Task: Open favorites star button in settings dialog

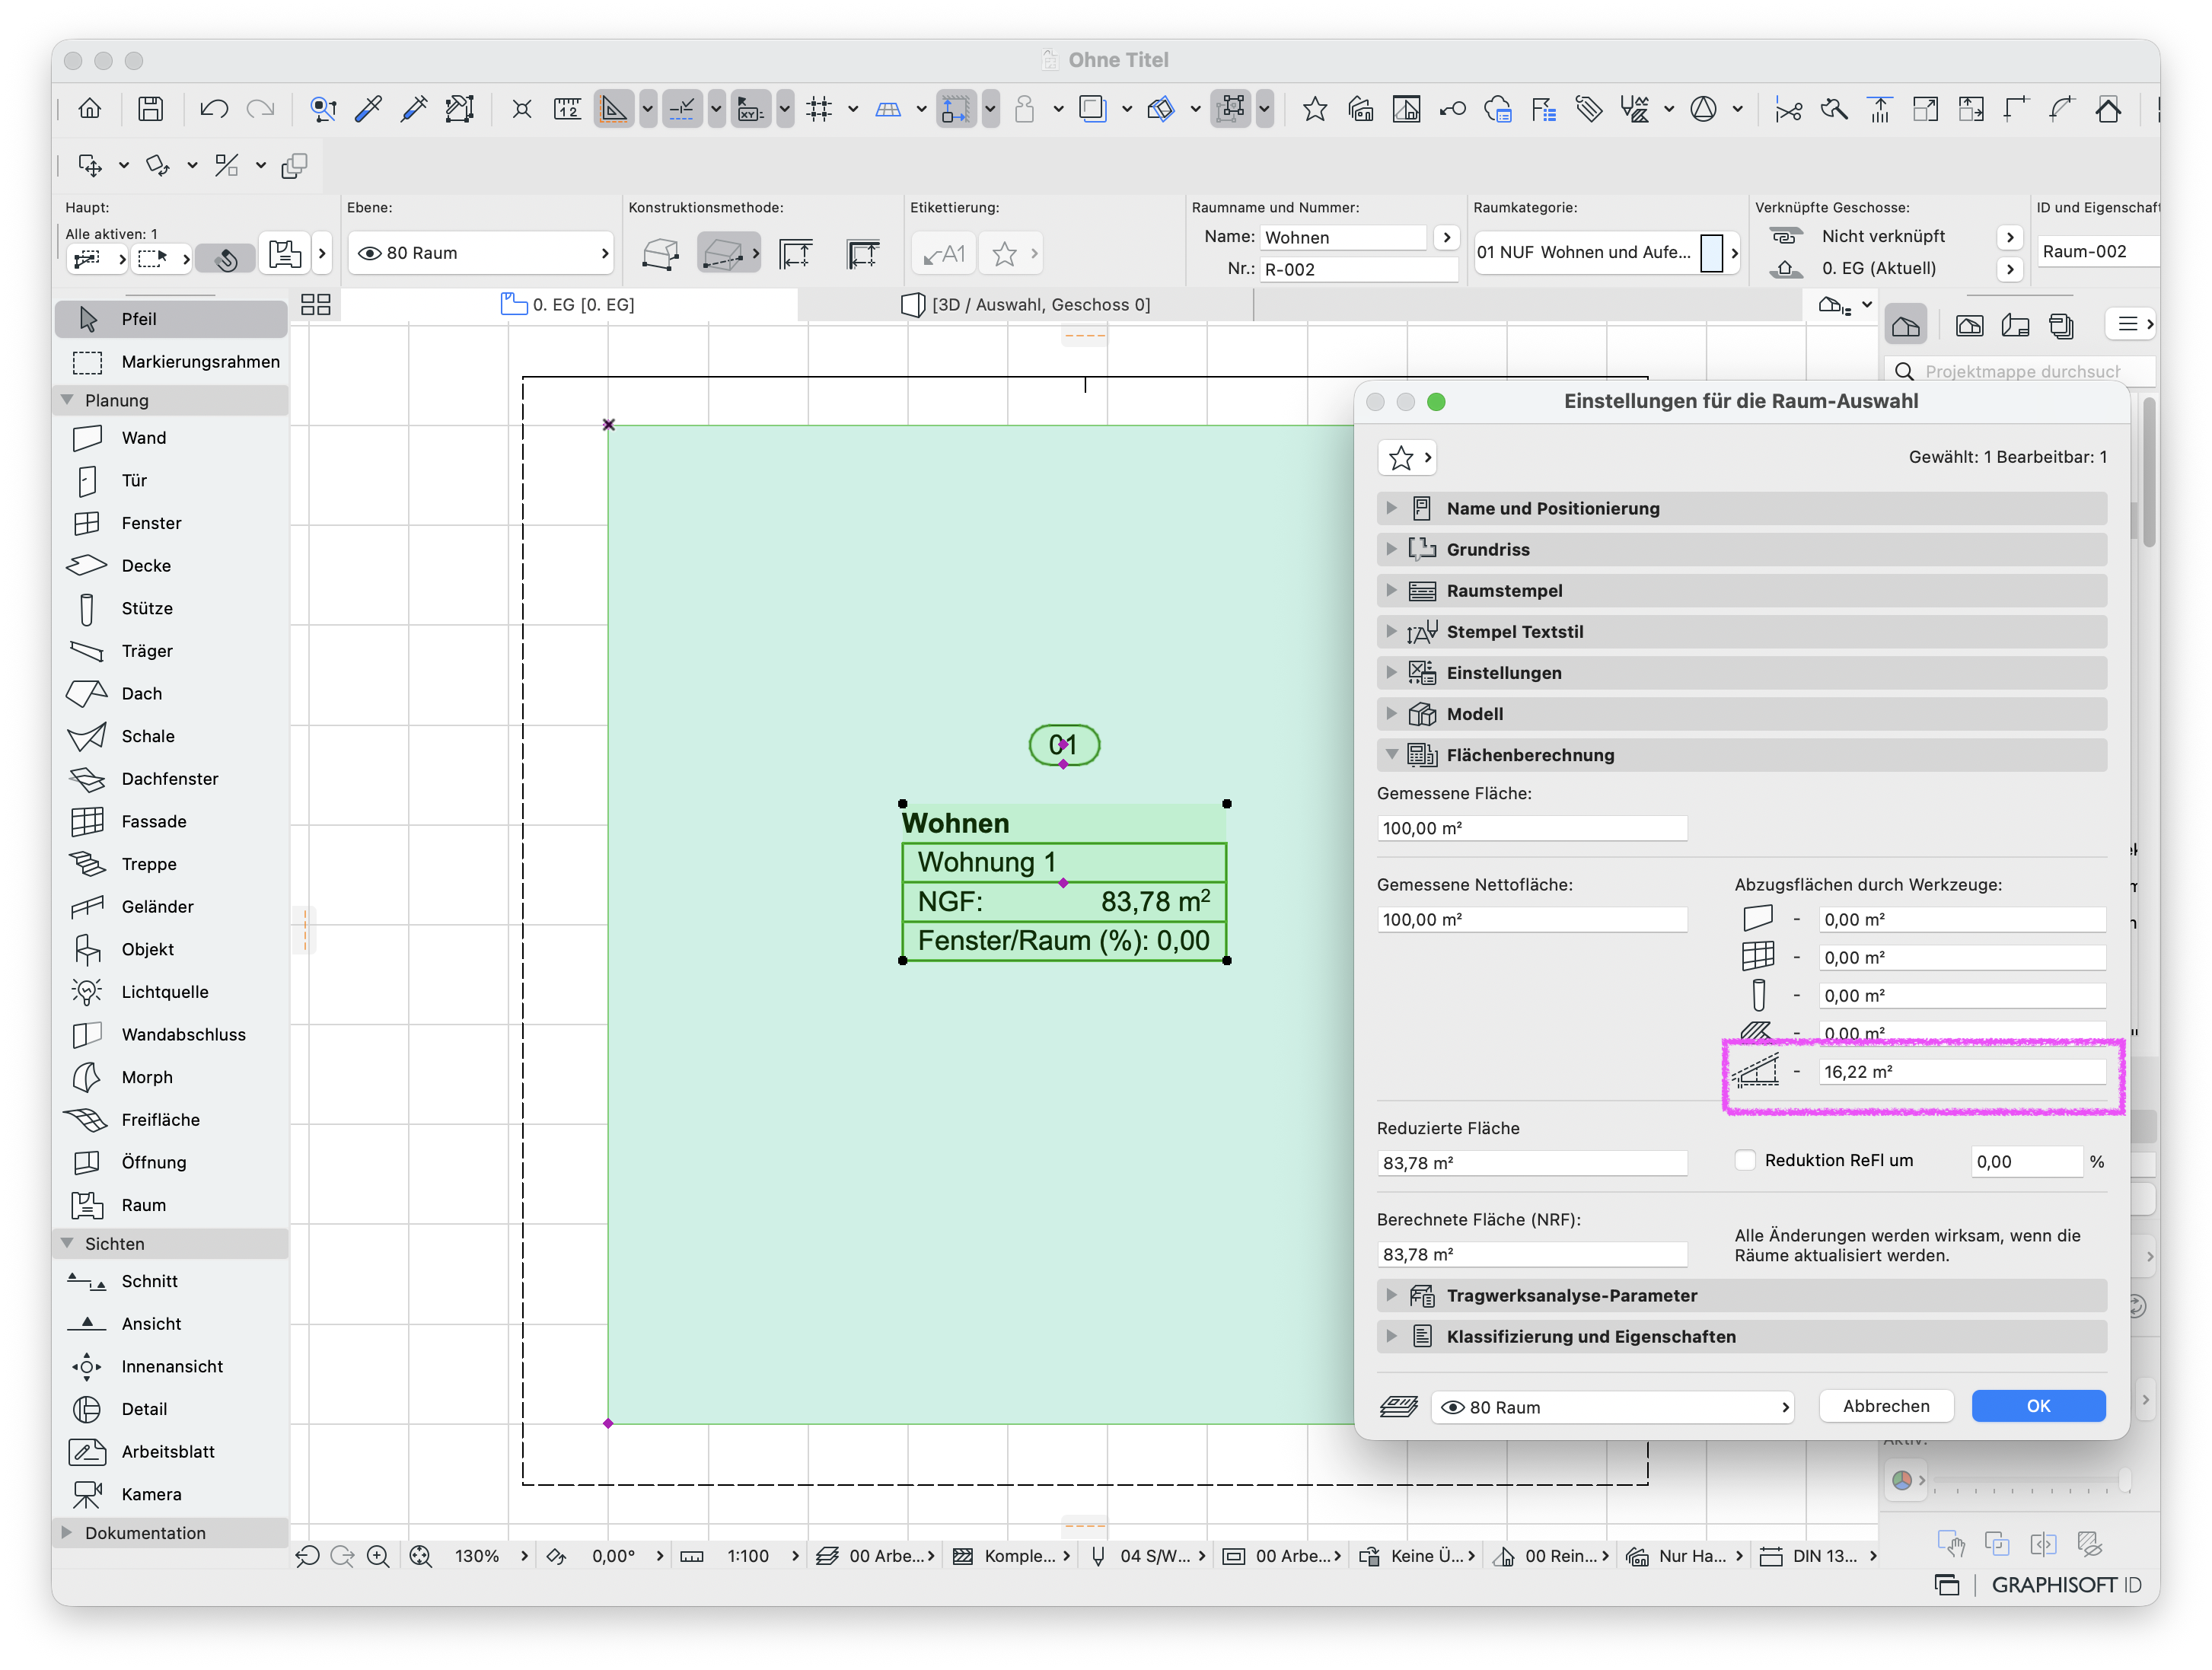Action: pyautogui.click(x=1407, y=458)
